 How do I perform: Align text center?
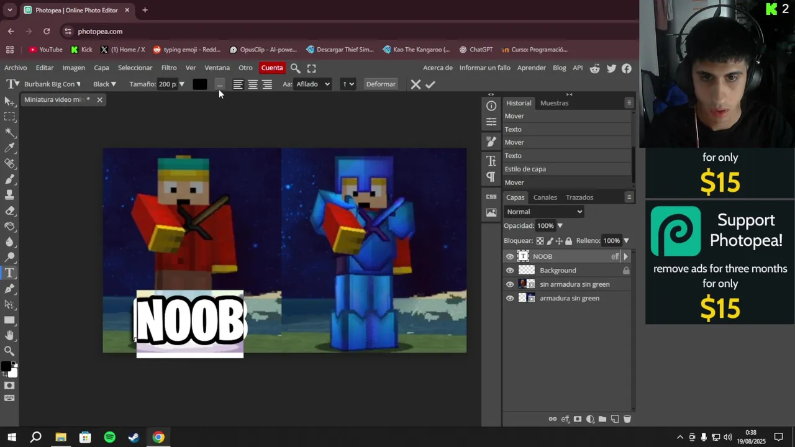(253, 84)
